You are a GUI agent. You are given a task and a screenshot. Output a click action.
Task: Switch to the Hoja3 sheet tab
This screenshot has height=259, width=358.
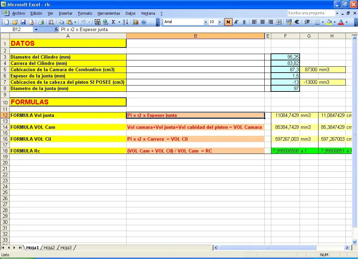66,247
